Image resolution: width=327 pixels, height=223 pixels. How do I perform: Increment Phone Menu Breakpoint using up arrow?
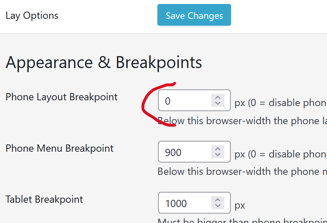coord(218,149)
